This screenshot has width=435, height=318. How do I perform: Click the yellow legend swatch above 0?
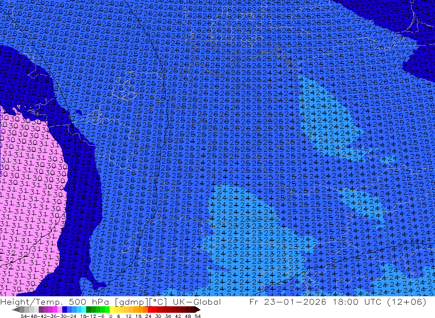click(x=112, y=310)
